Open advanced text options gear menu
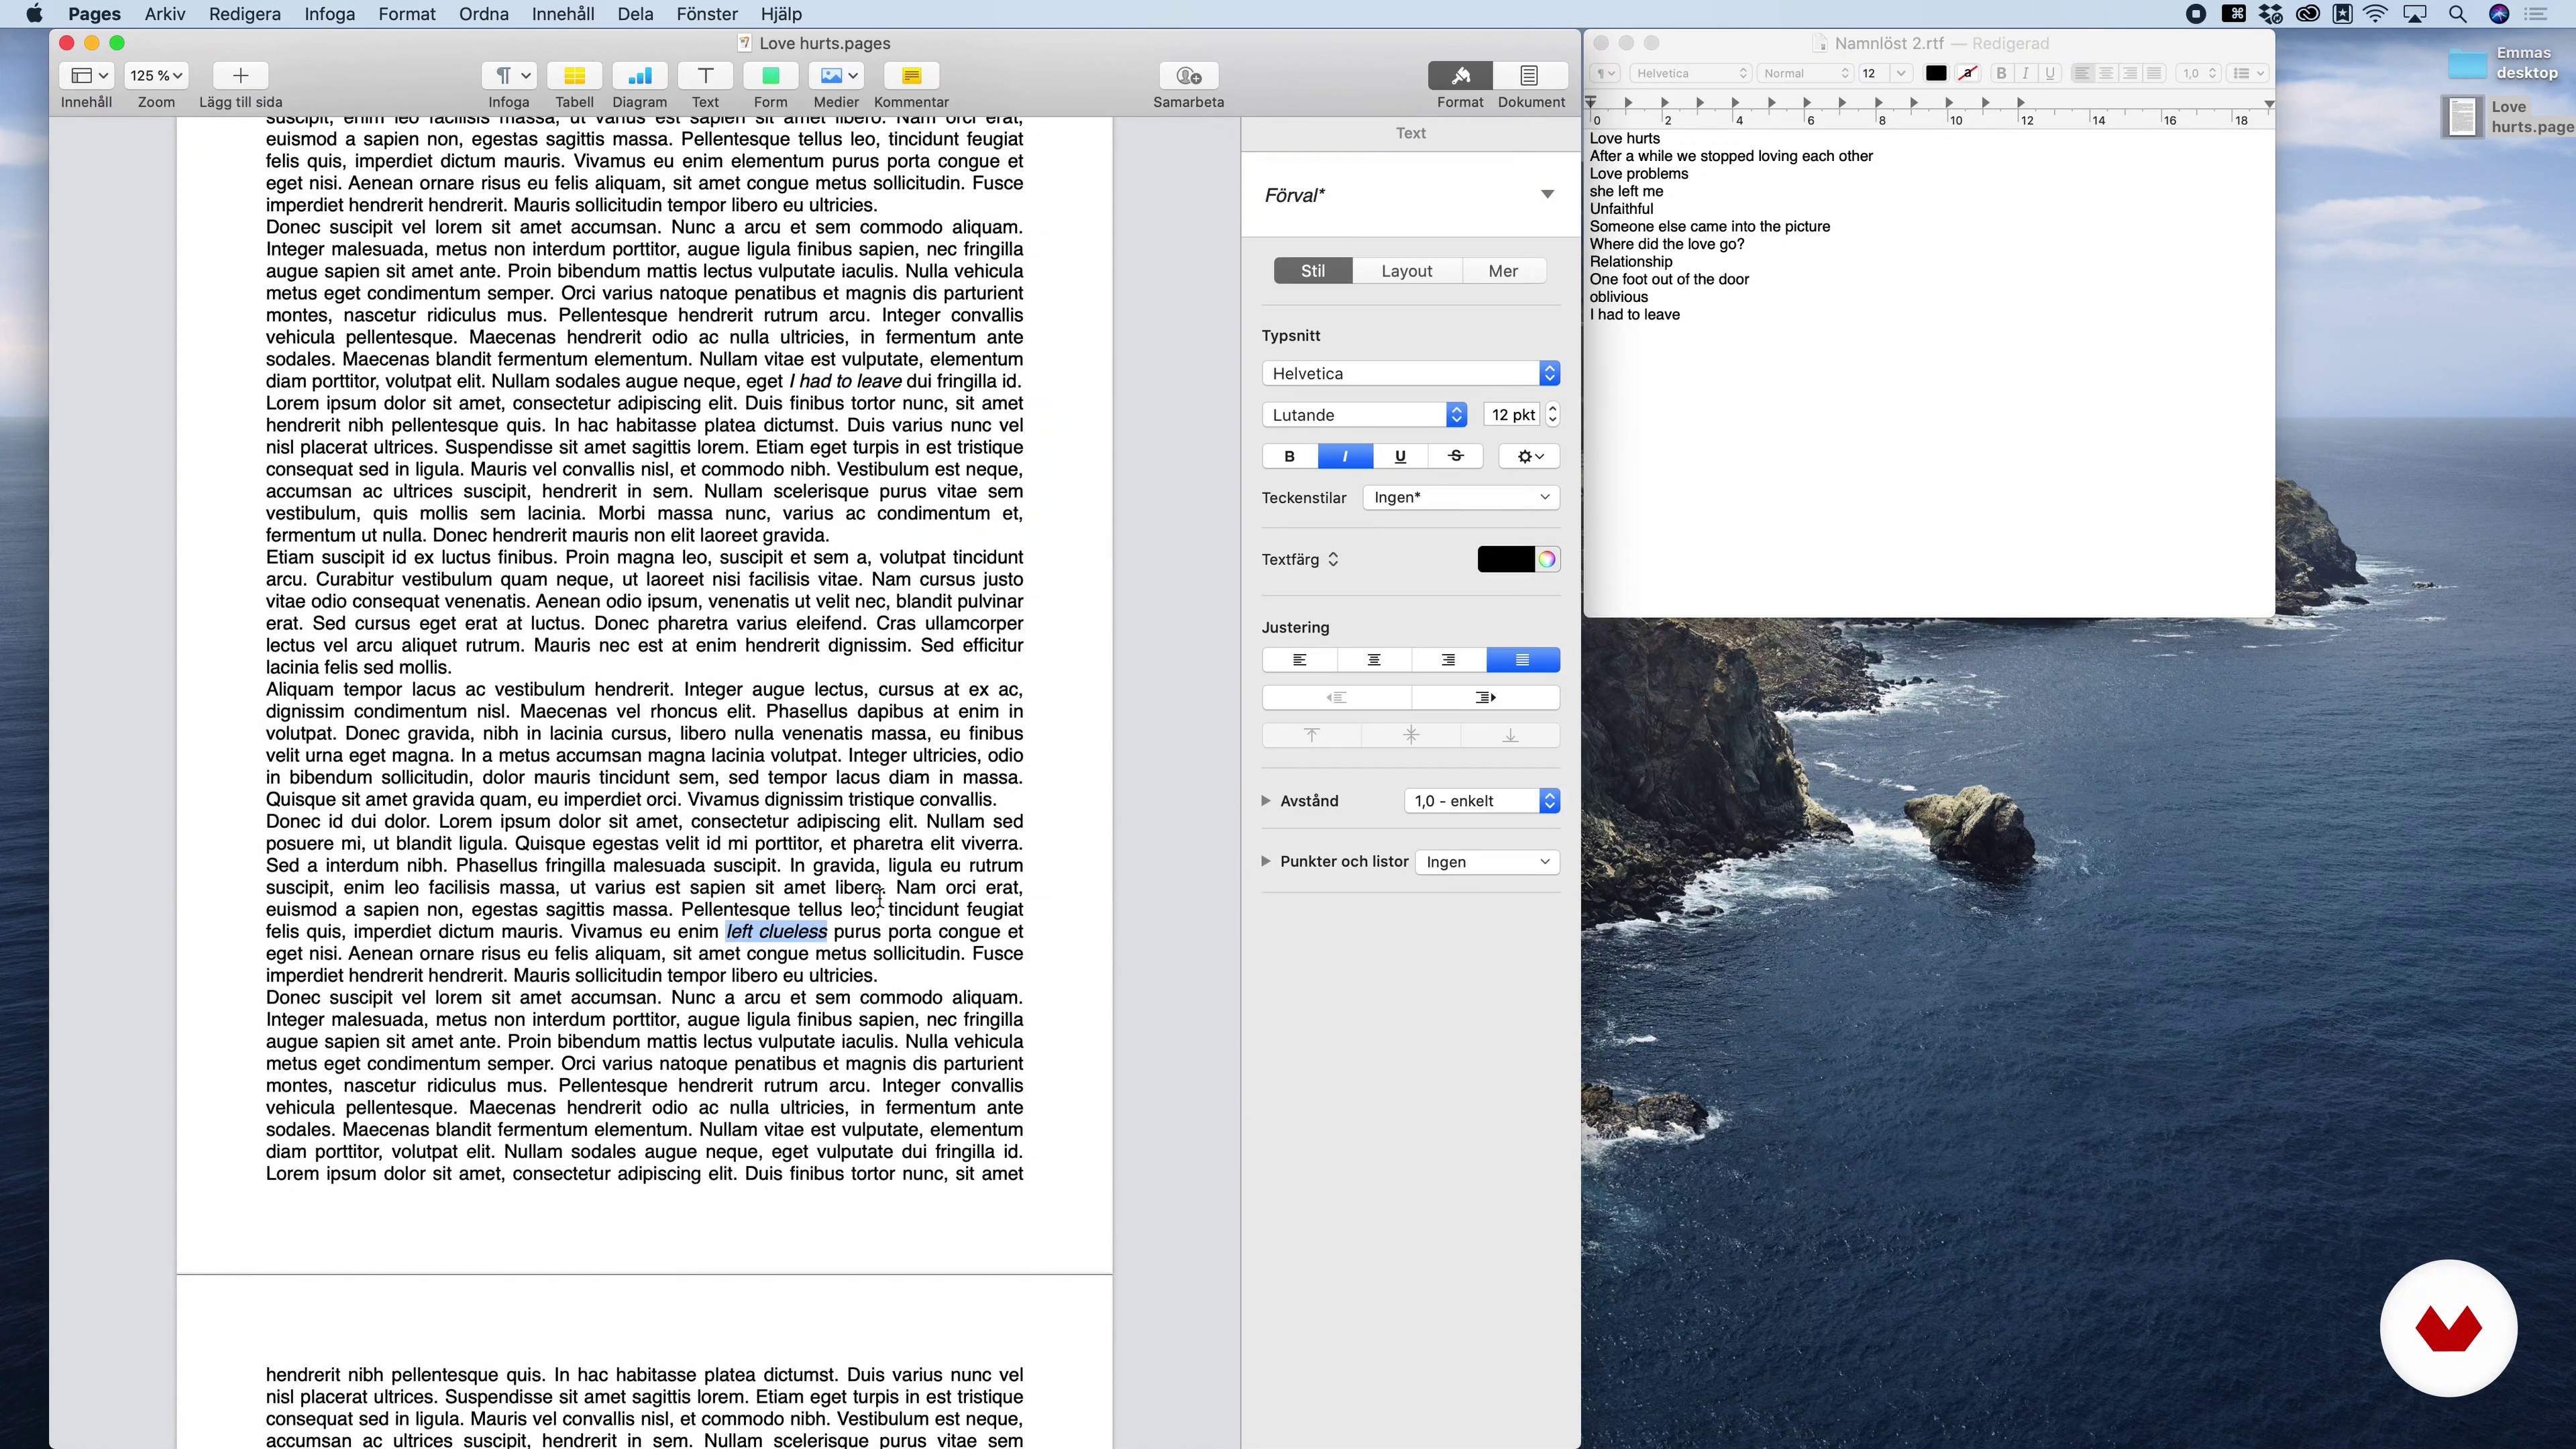Screen dimensions: 2576x1449 pos(1529,456)
